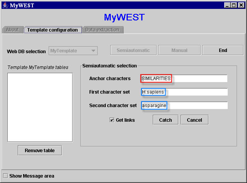Viewport: 247px width, 183px height.
Task: Click the Semiautomatic button
Action: tap(134, 50)
